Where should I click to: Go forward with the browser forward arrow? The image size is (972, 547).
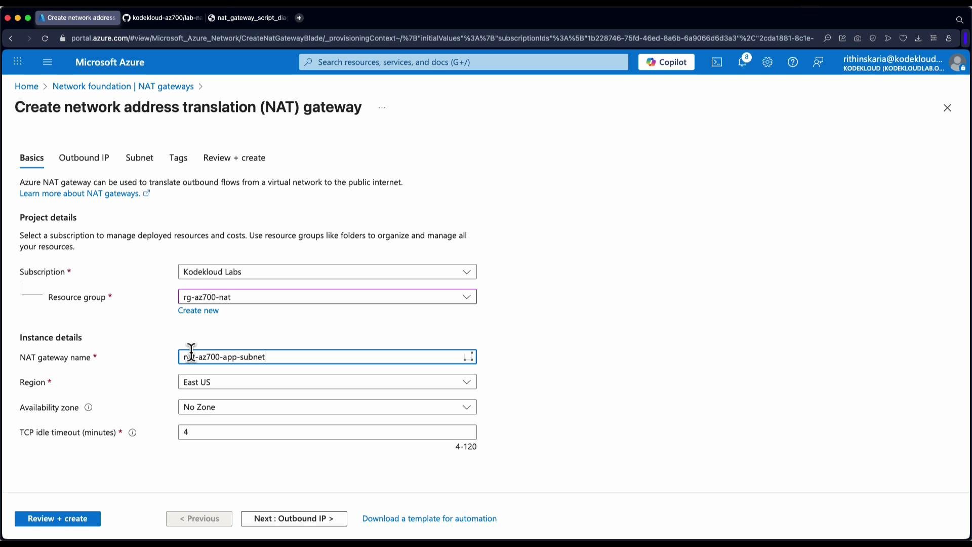[29, 38]
